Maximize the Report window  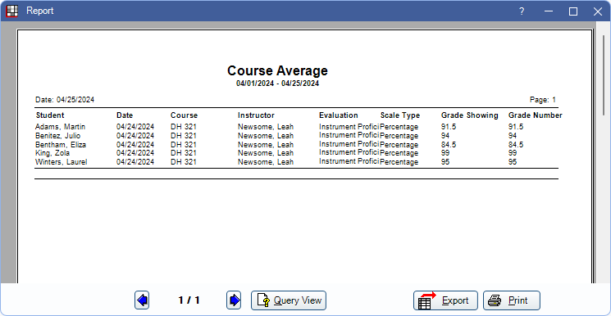coord(573,11)
